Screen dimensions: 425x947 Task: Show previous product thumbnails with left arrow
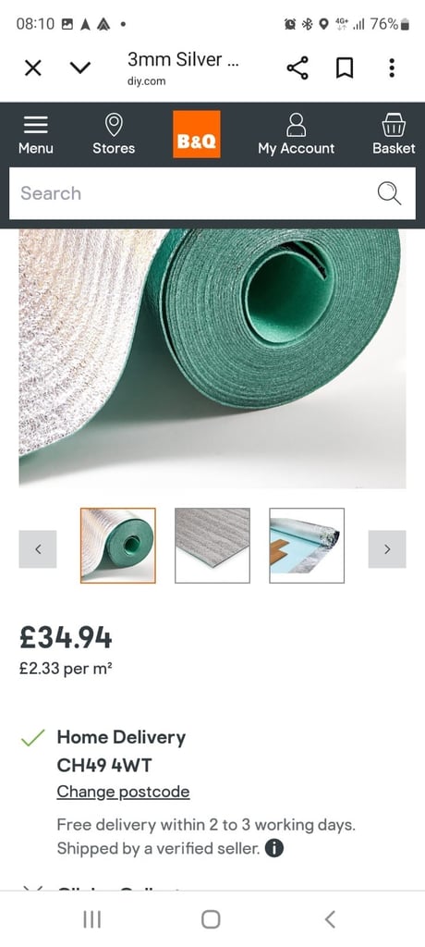click(38, 549)
